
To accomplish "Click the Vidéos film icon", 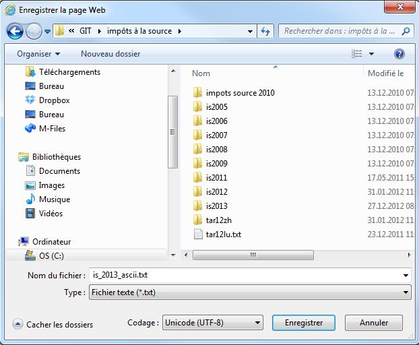I will [30, 213].
